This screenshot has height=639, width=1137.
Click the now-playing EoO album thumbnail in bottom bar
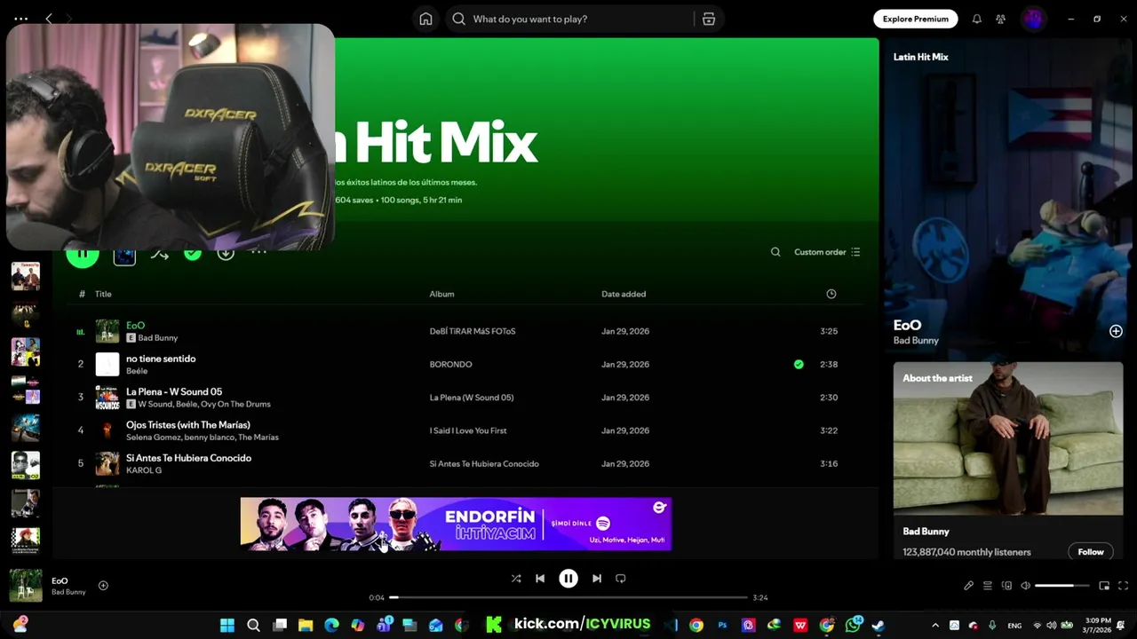(x=26, y=586)
